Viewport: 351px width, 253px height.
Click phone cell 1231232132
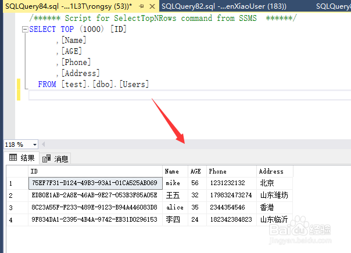231,183
